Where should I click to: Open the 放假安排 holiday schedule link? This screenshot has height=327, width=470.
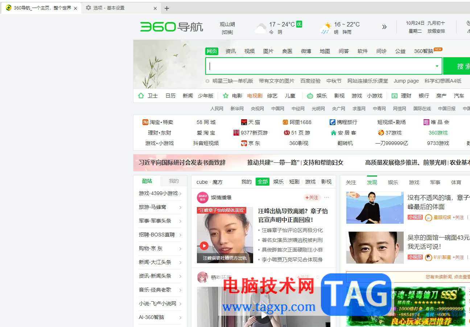click(x=437, y=31)
